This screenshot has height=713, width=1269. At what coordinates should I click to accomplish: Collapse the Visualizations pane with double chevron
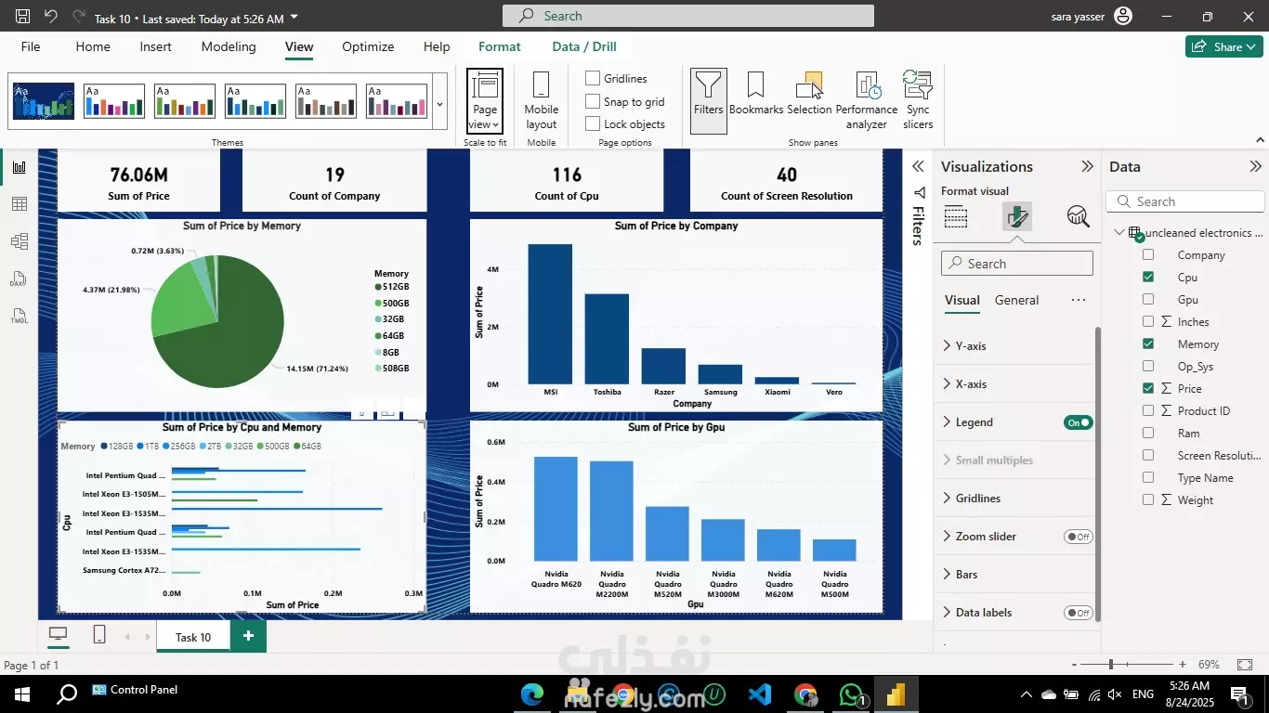click(x=1087, y=167)
